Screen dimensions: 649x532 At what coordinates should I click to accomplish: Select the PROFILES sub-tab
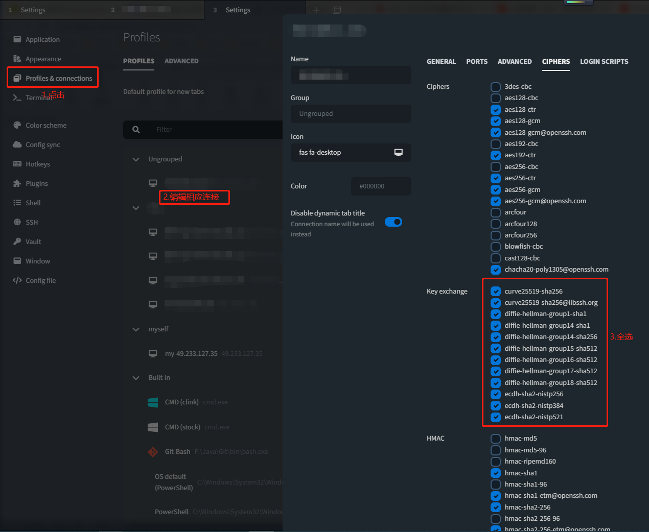click(x=138, y=61)
